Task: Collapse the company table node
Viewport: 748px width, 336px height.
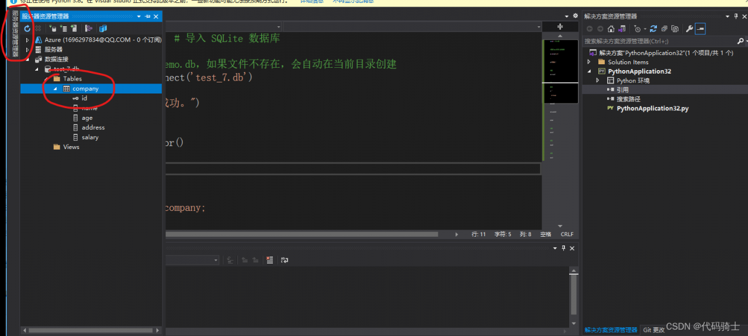Action: pos(56,89)
